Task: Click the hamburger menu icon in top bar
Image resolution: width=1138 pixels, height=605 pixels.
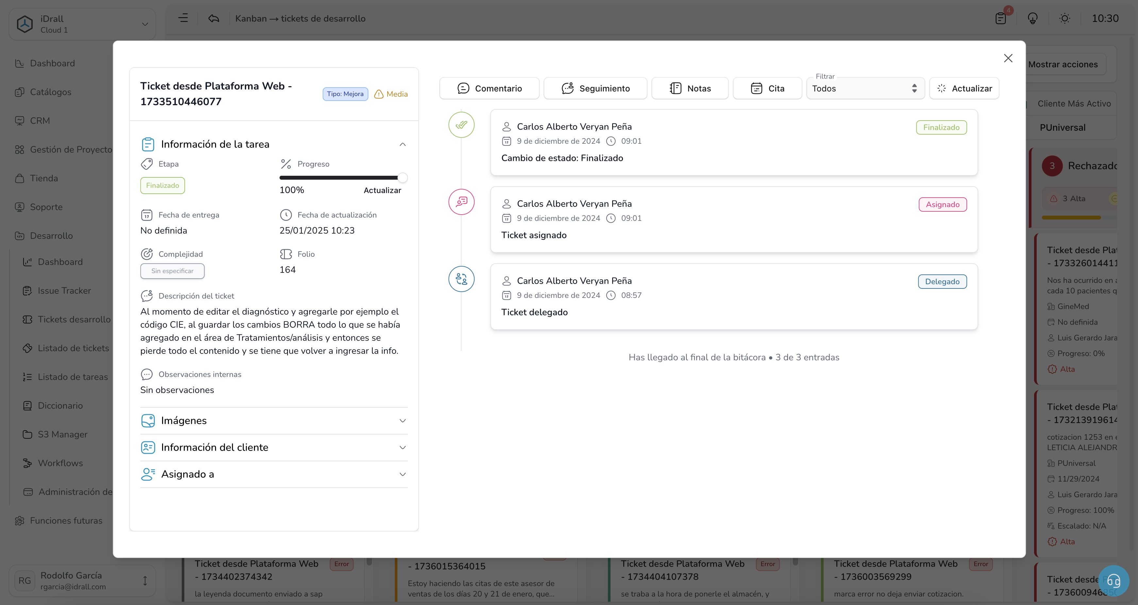Action: [x=183, y=18]
